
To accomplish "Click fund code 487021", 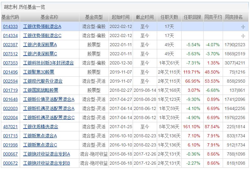I will [10, 127].
